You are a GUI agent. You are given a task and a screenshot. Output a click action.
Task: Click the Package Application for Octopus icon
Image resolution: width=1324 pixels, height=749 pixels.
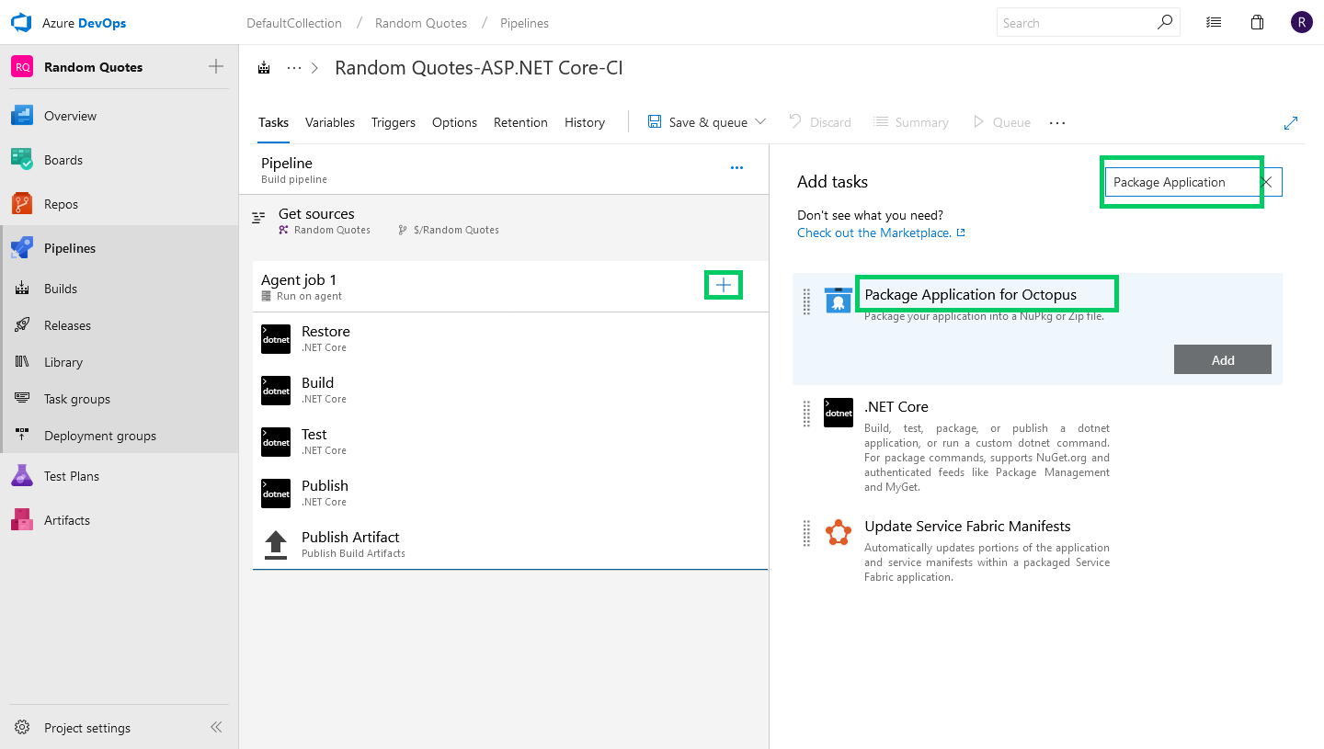pyautogui.click(x=839, y=301)
